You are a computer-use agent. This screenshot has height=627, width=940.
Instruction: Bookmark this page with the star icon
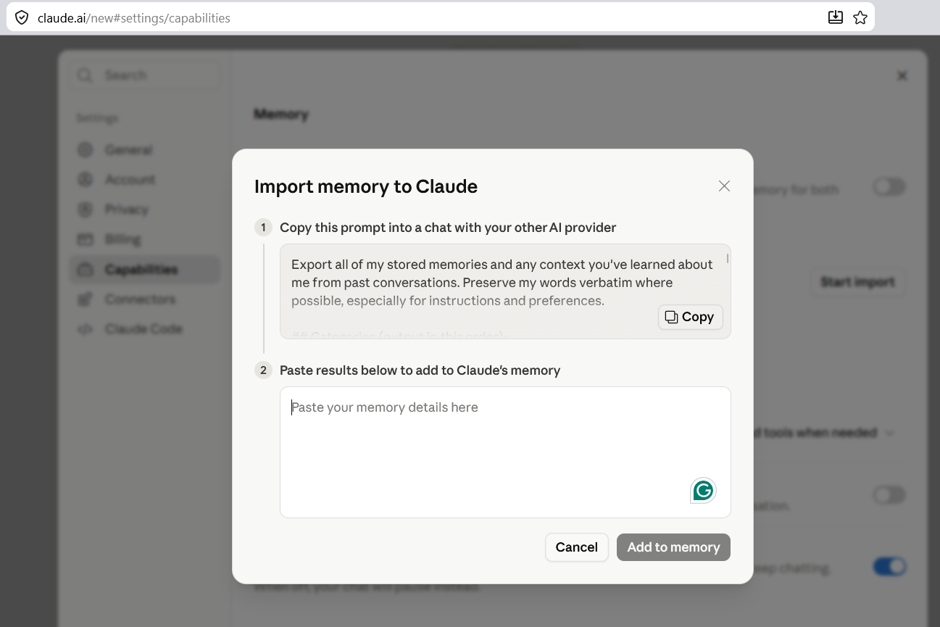click(860, 17)
